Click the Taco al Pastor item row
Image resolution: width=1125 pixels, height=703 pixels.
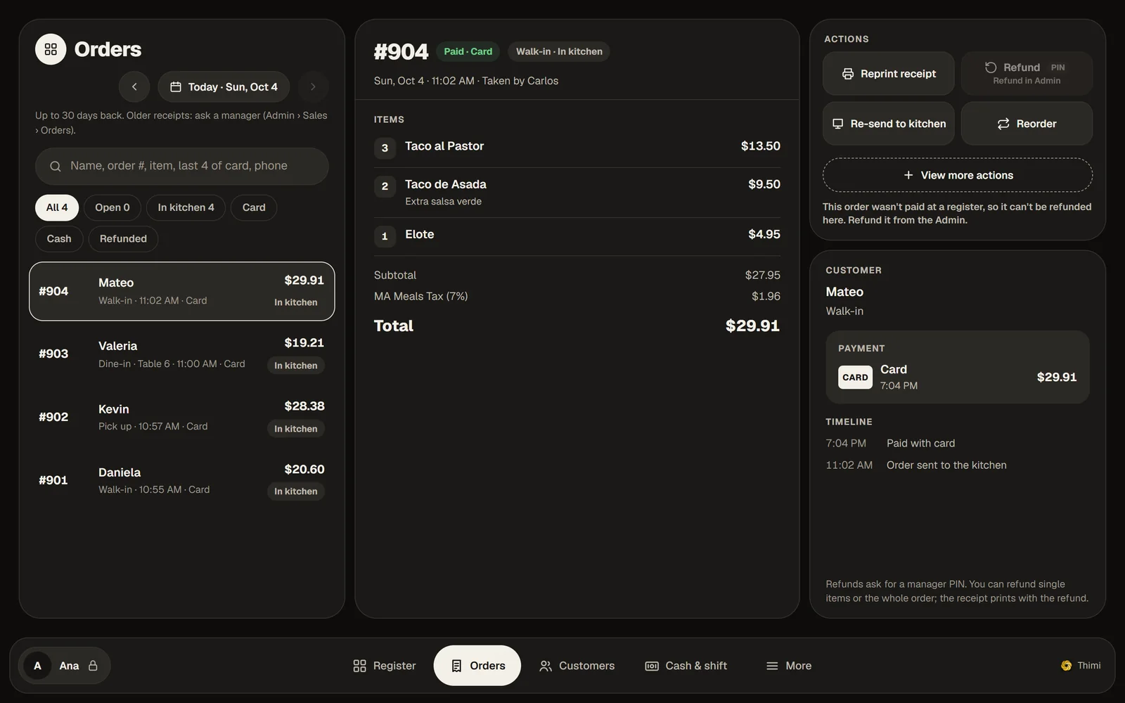(x=577, y=147)
